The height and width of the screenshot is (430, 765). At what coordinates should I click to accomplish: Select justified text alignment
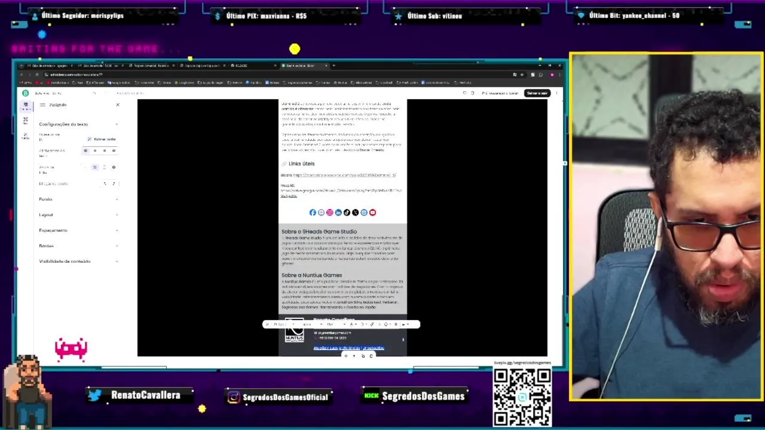tap(114, 150)
